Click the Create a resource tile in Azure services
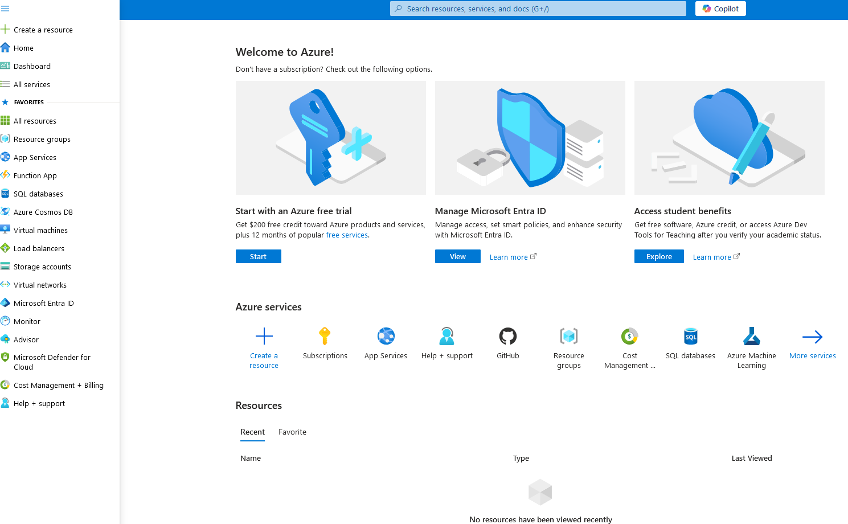 264,348
